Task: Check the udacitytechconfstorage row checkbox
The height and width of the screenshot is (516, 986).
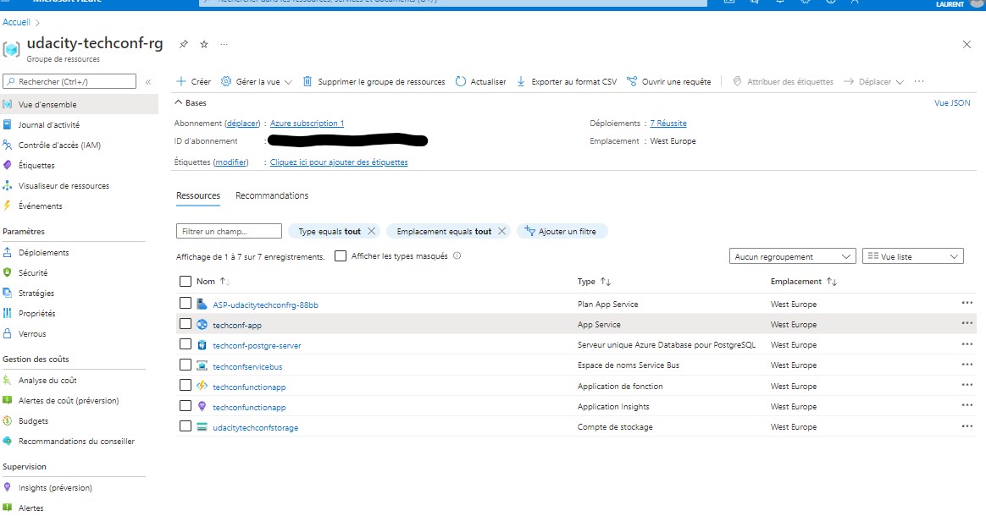Action: click(x=186, y=426)
